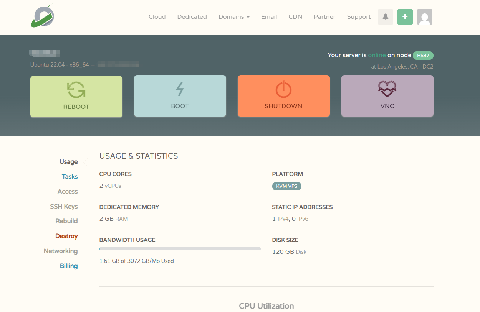Image resolution: width=480 pixels, height=312 pixels.
Task: Click the Reboot server icon
Action: point(76,89)
